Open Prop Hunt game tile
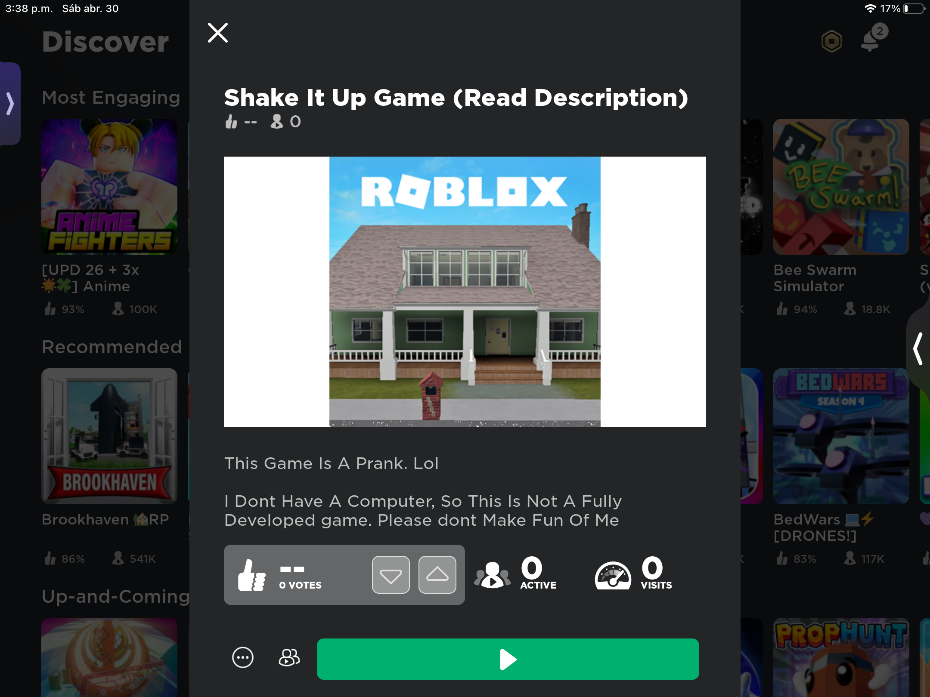 (x=841, y=657)
